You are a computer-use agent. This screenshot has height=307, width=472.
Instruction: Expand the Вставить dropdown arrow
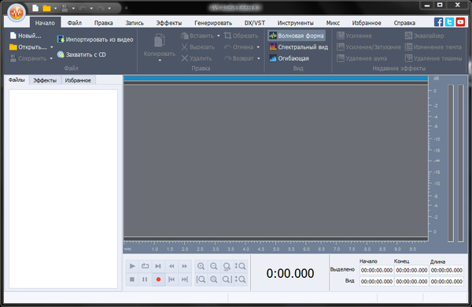219,35
